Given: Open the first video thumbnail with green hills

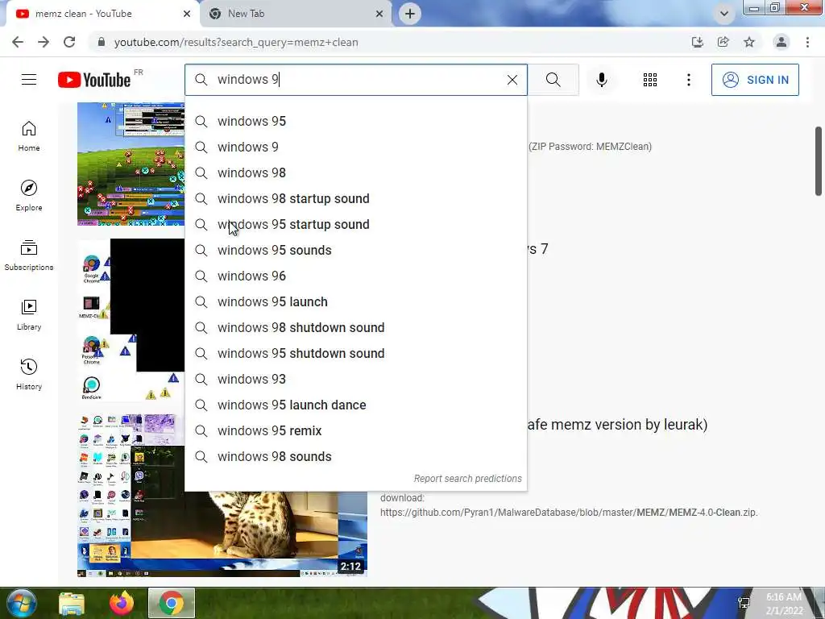Looking at the screenshot, I should [131, 164].
